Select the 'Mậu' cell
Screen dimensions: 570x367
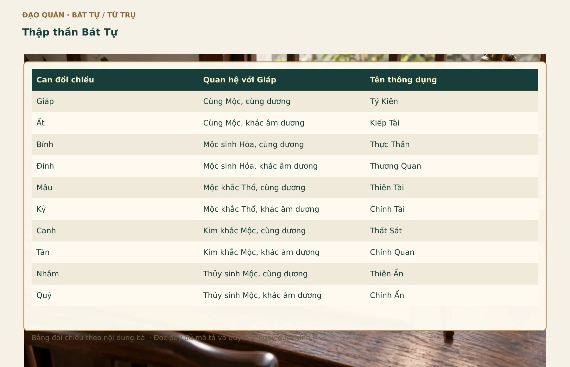tap(115, 188)
